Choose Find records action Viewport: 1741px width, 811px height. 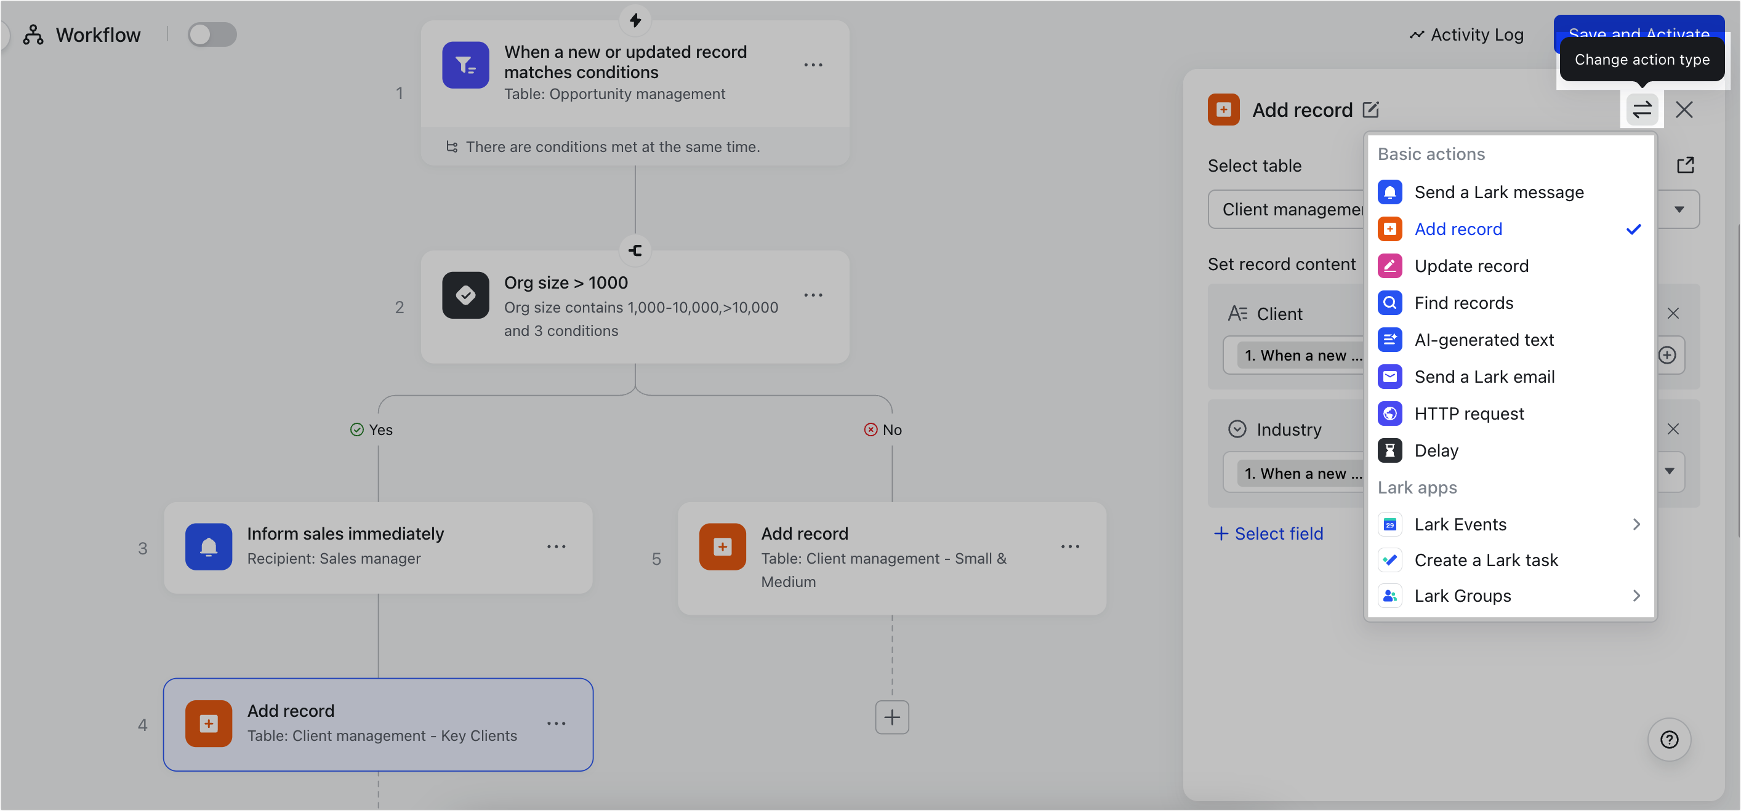click(1511, 303)
